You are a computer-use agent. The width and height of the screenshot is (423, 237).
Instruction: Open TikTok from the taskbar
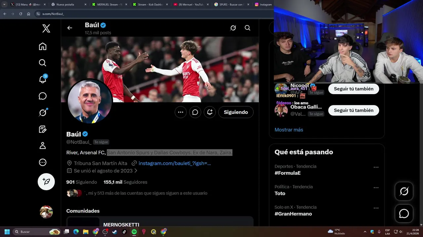click(x=124, y=232)
